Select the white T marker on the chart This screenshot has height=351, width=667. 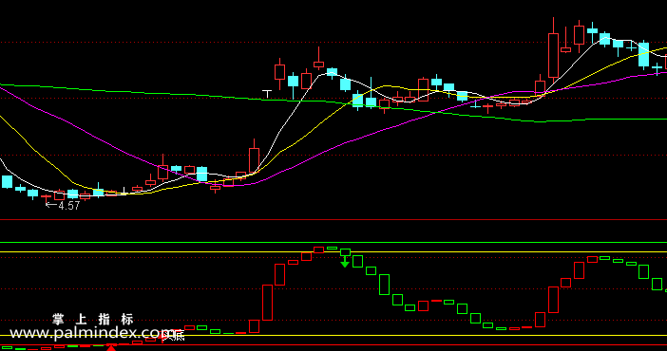(x=267, y=94)
